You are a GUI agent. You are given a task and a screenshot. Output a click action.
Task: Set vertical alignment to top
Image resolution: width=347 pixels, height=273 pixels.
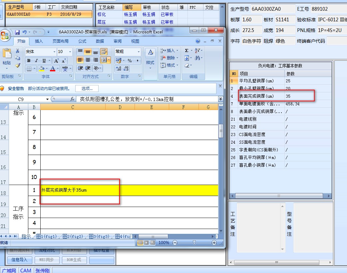[80, 52]
